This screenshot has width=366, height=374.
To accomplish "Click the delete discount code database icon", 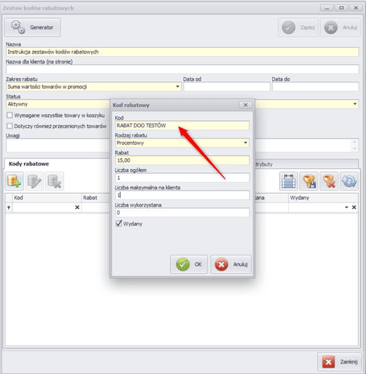I will tap(55, 181).
